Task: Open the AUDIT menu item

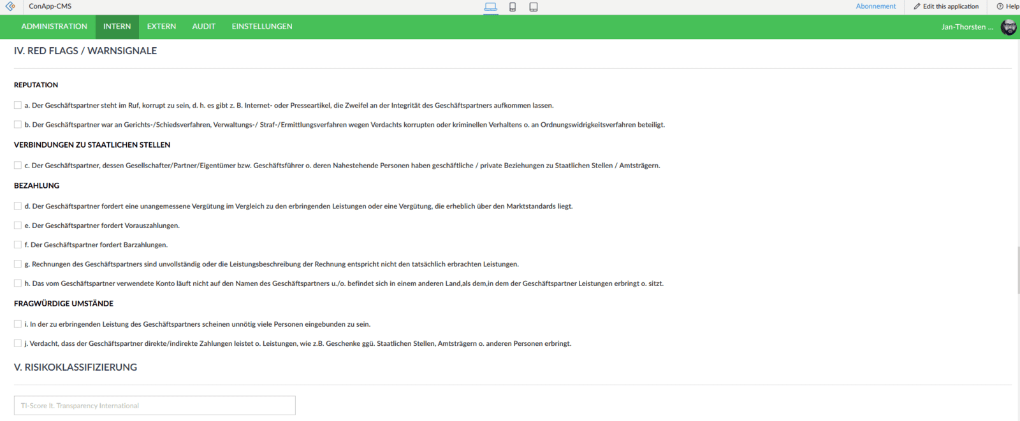Action: point(204,27)
